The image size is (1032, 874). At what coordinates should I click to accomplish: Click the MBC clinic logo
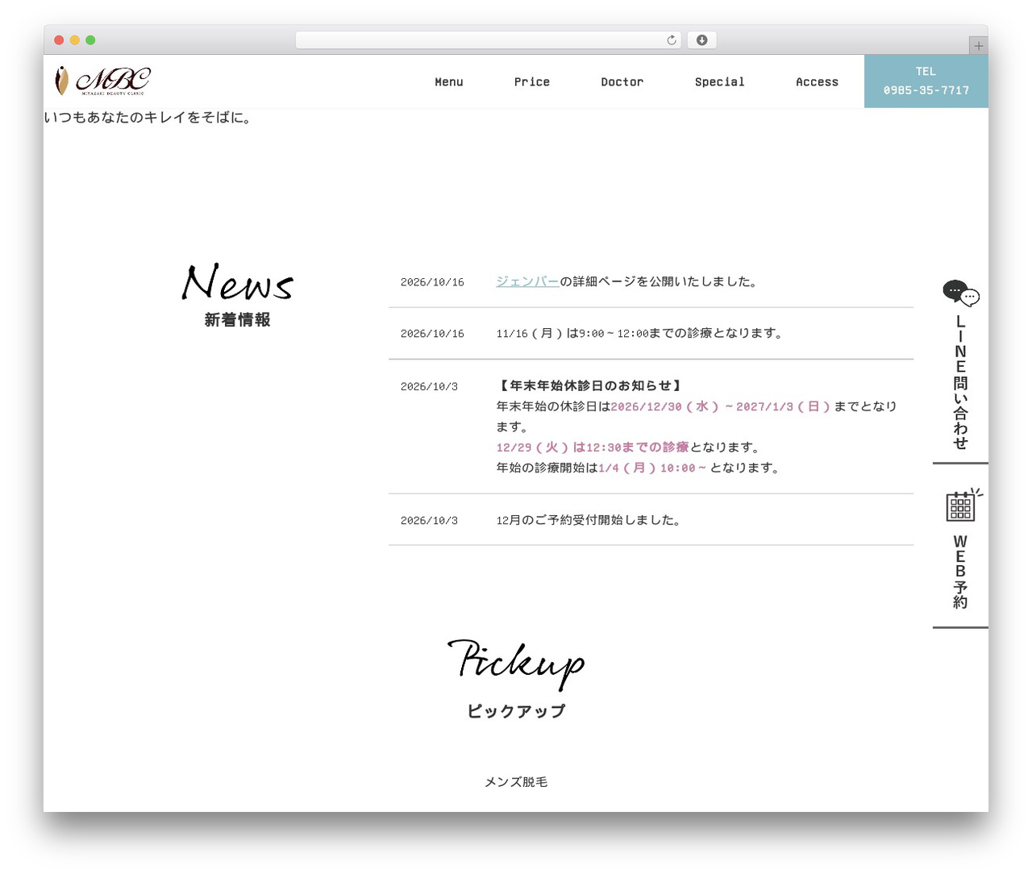(102, 81)
